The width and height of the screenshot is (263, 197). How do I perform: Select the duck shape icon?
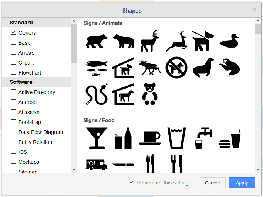tap(229, 41)
